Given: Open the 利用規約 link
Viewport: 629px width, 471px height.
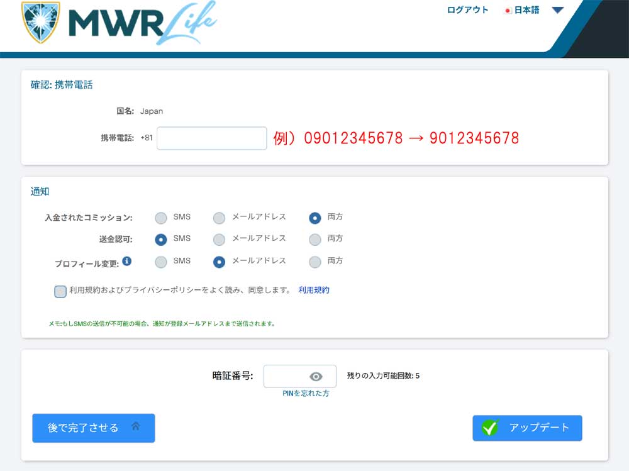Looking at the screenshot, I should pos(314,291).
